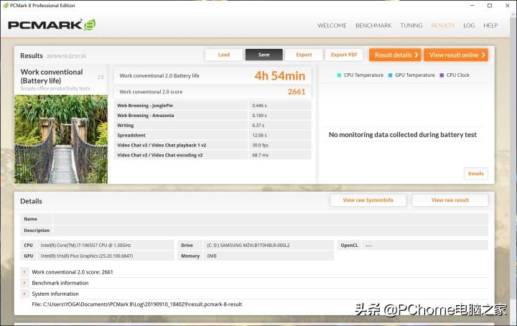
Task: Click the PCMark app icon in title bar
Action: 6,5
